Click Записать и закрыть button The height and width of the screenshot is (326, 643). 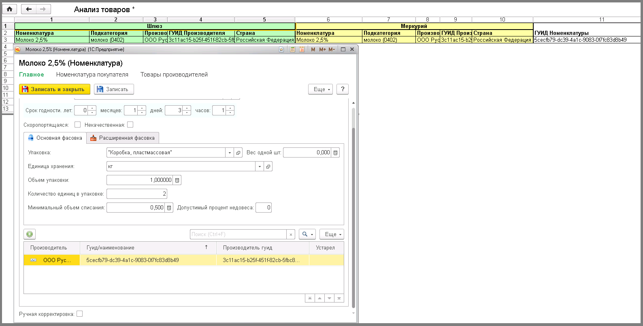[55, 89]
